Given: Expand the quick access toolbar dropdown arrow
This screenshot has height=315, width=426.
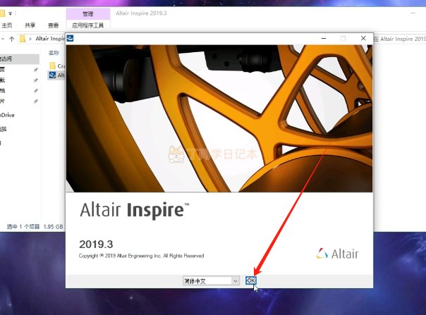Looking at the screenshot, I should (x=10, y=13).
